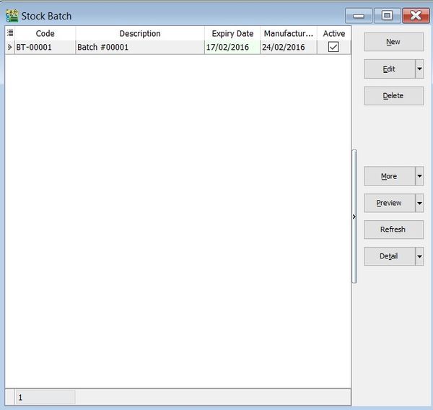Click the Stock Batch window title icon

[x=12, y=16]
